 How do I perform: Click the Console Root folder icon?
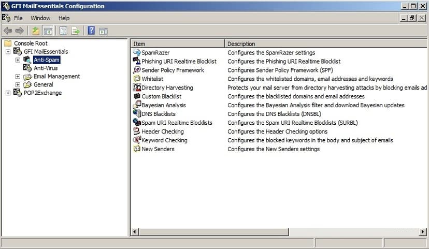(x=8, y=43)
